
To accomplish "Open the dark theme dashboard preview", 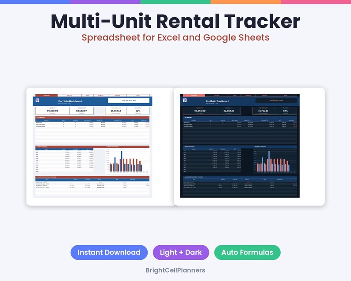I will [x=240, y=146].
